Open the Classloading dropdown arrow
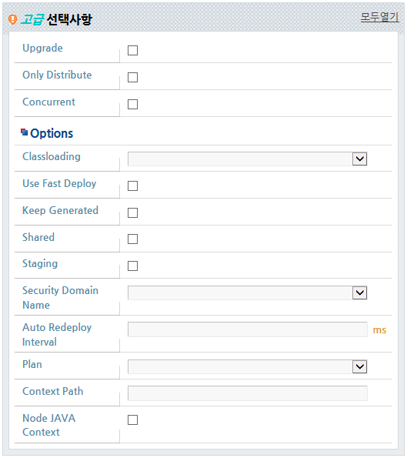 pyautogui.click(x=360, y=159)
